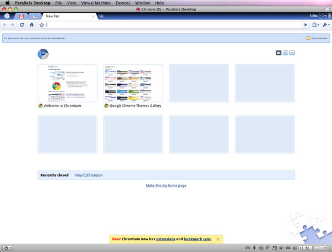Open the VM power button dropdown
The height and width of the screenshot is (252, 332).
pos(8,248)
